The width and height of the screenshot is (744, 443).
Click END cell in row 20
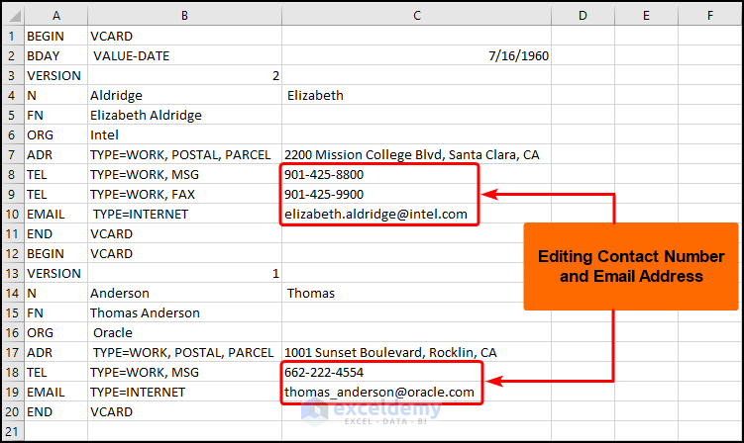(56, 411)
